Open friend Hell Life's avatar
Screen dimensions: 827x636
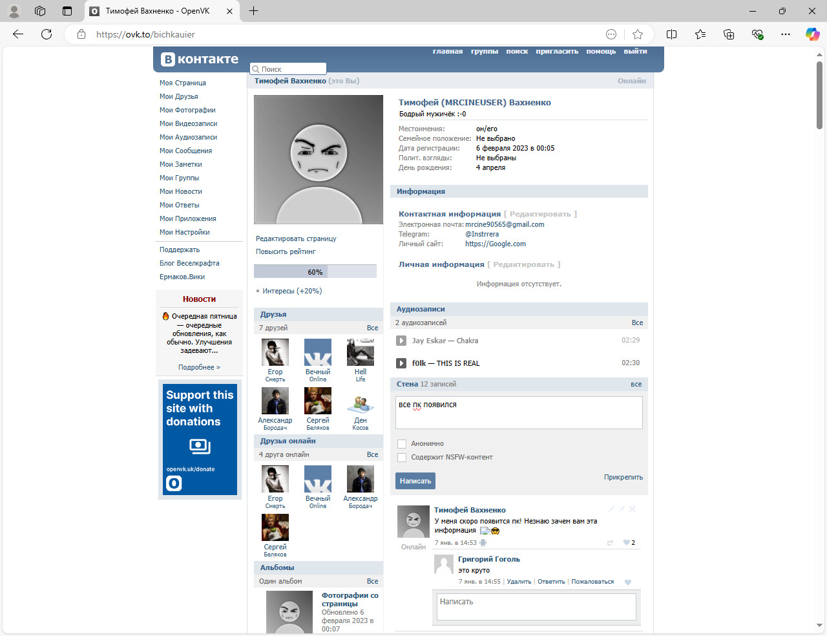click(x=361, y=352)
